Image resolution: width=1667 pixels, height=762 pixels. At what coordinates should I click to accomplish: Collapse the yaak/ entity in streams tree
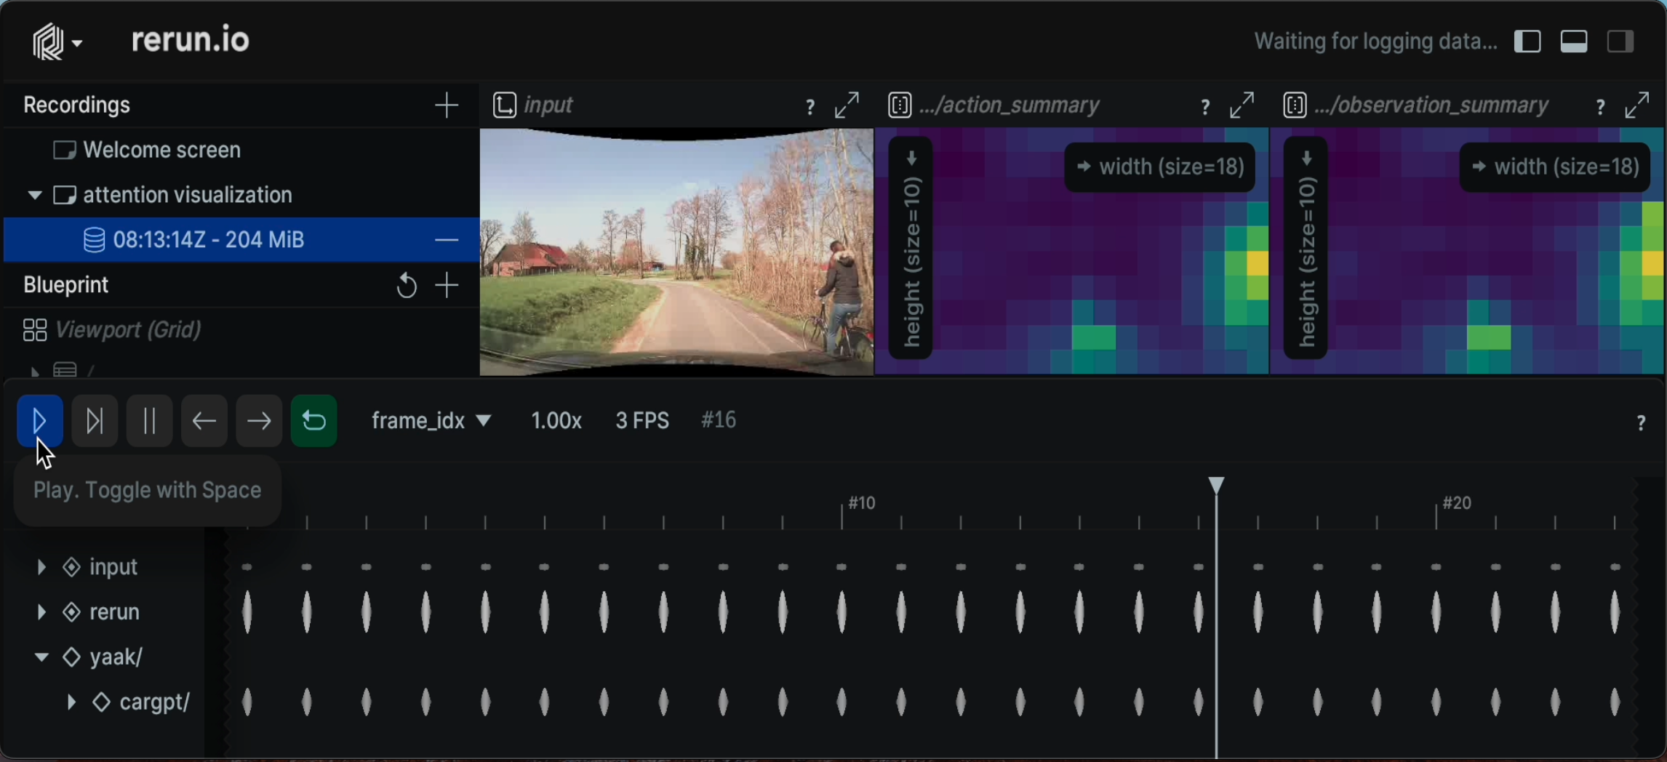pos(41,657)
